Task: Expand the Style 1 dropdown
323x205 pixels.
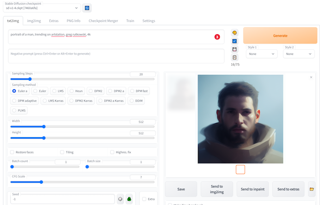Action: (x=261, y=54)
